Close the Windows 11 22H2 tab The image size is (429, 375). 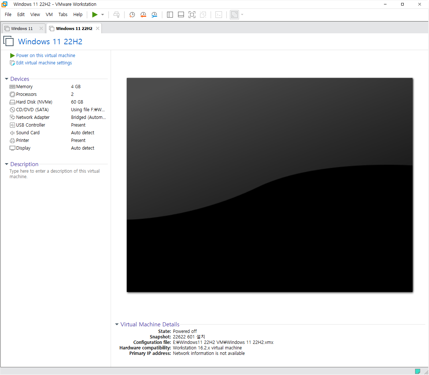point(97,29)
